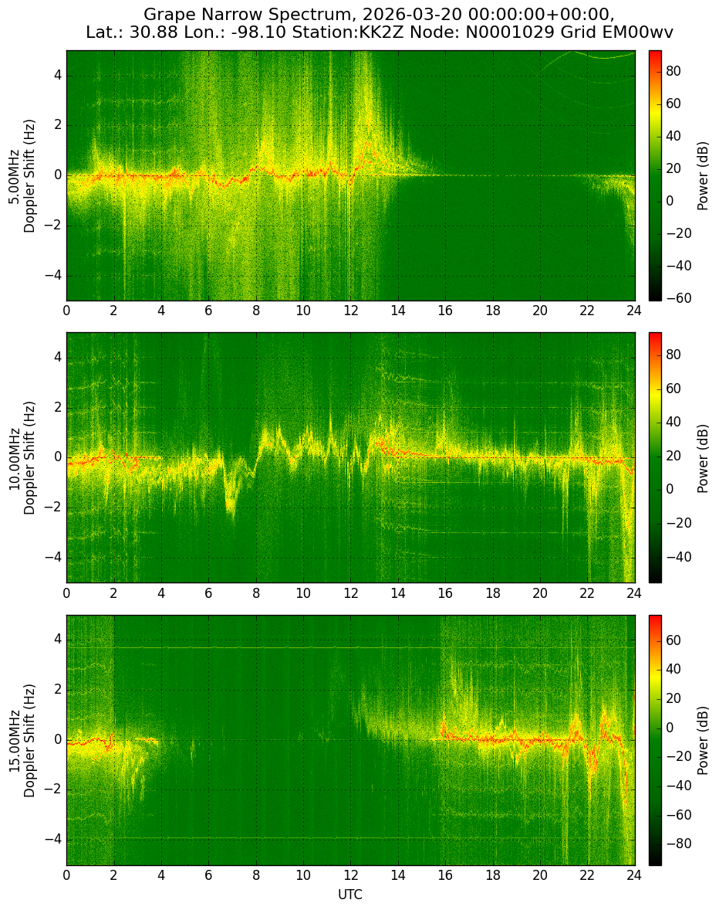
Task: Click the top plot's color bar
Action: click(655, 175)
